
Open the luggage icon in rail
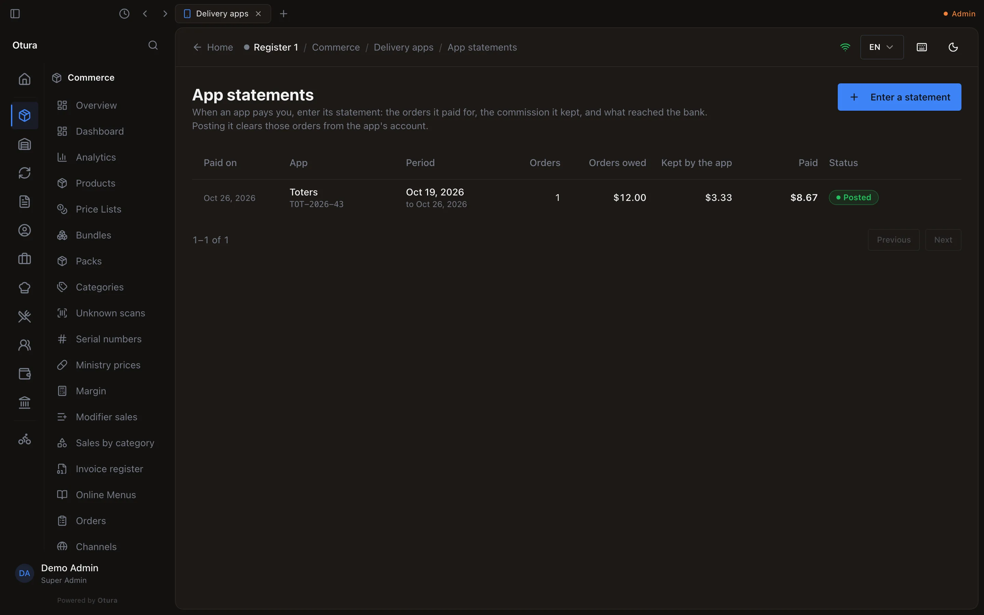24,259
